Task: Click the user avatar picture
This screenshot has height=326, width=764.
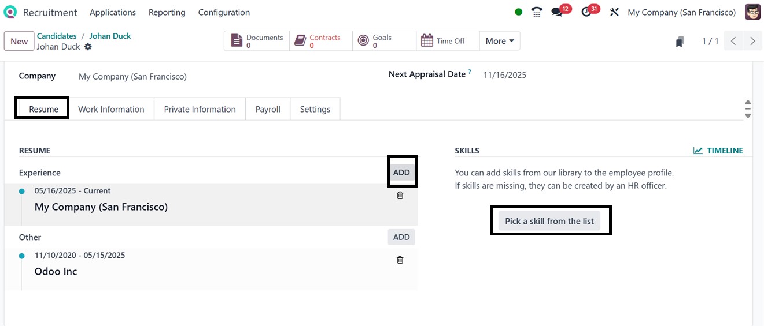Action: pos(752,12)
